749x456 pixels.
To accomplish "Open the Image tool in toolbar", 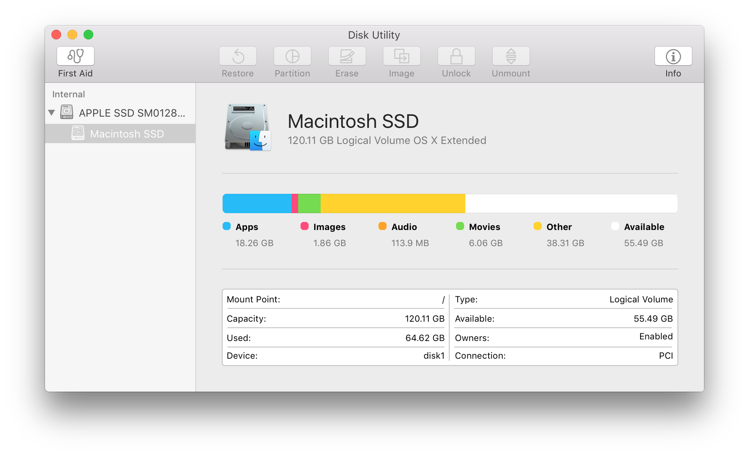I will click(402, 56).
